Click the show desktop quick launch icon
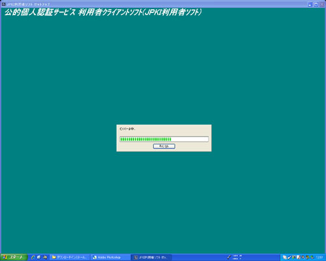Viewport: 326px width, 261px height. pos(39,257)
